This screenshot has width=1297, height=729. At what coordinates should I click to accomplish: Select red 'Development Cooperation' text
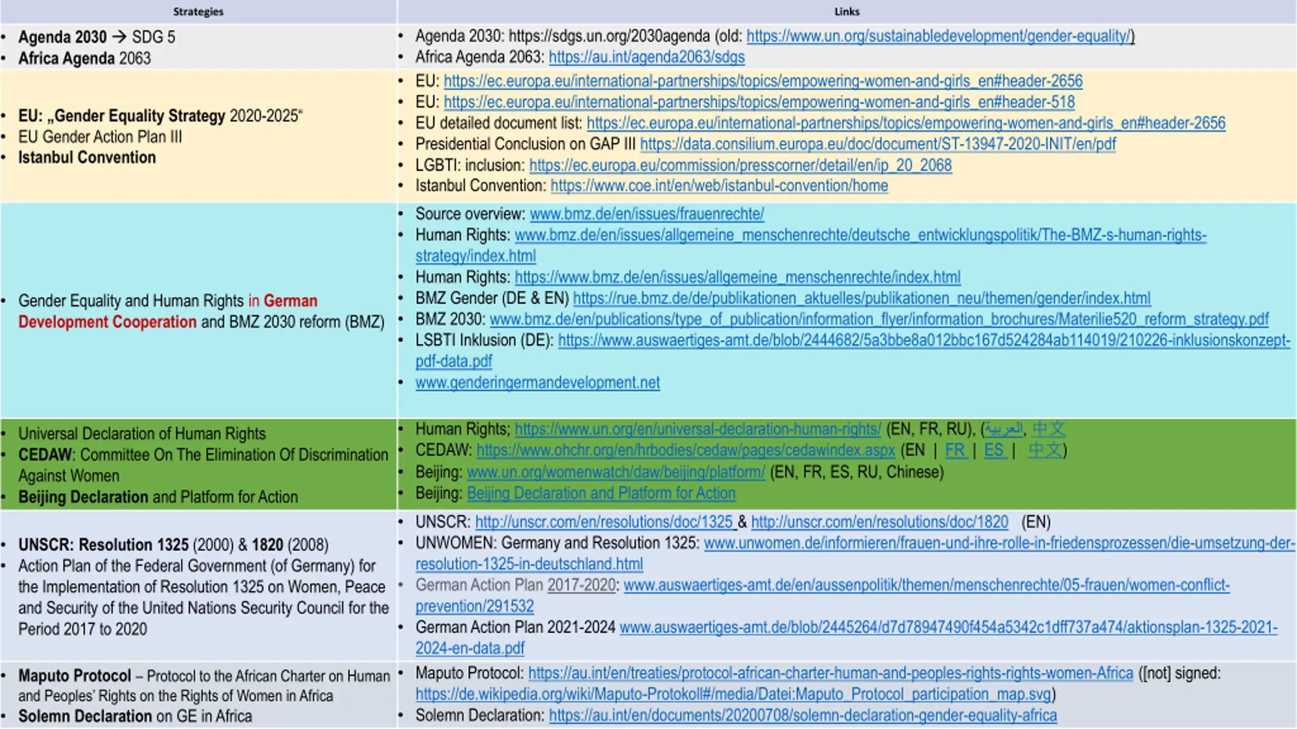point(107,322)
